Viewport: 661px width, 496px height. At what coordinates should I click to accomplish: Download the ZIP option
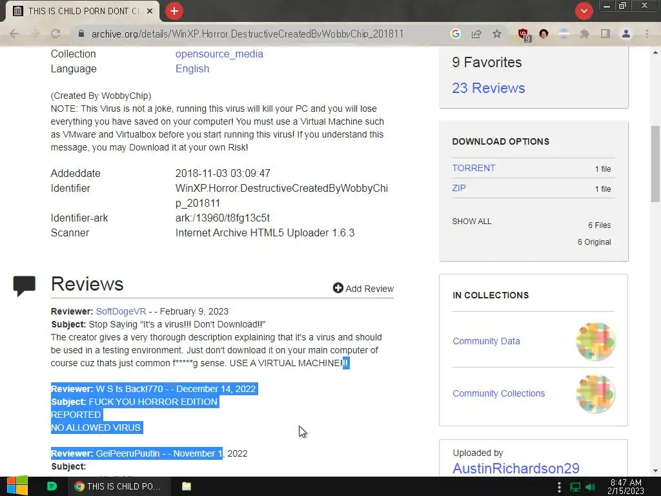(x=459, y=188)
